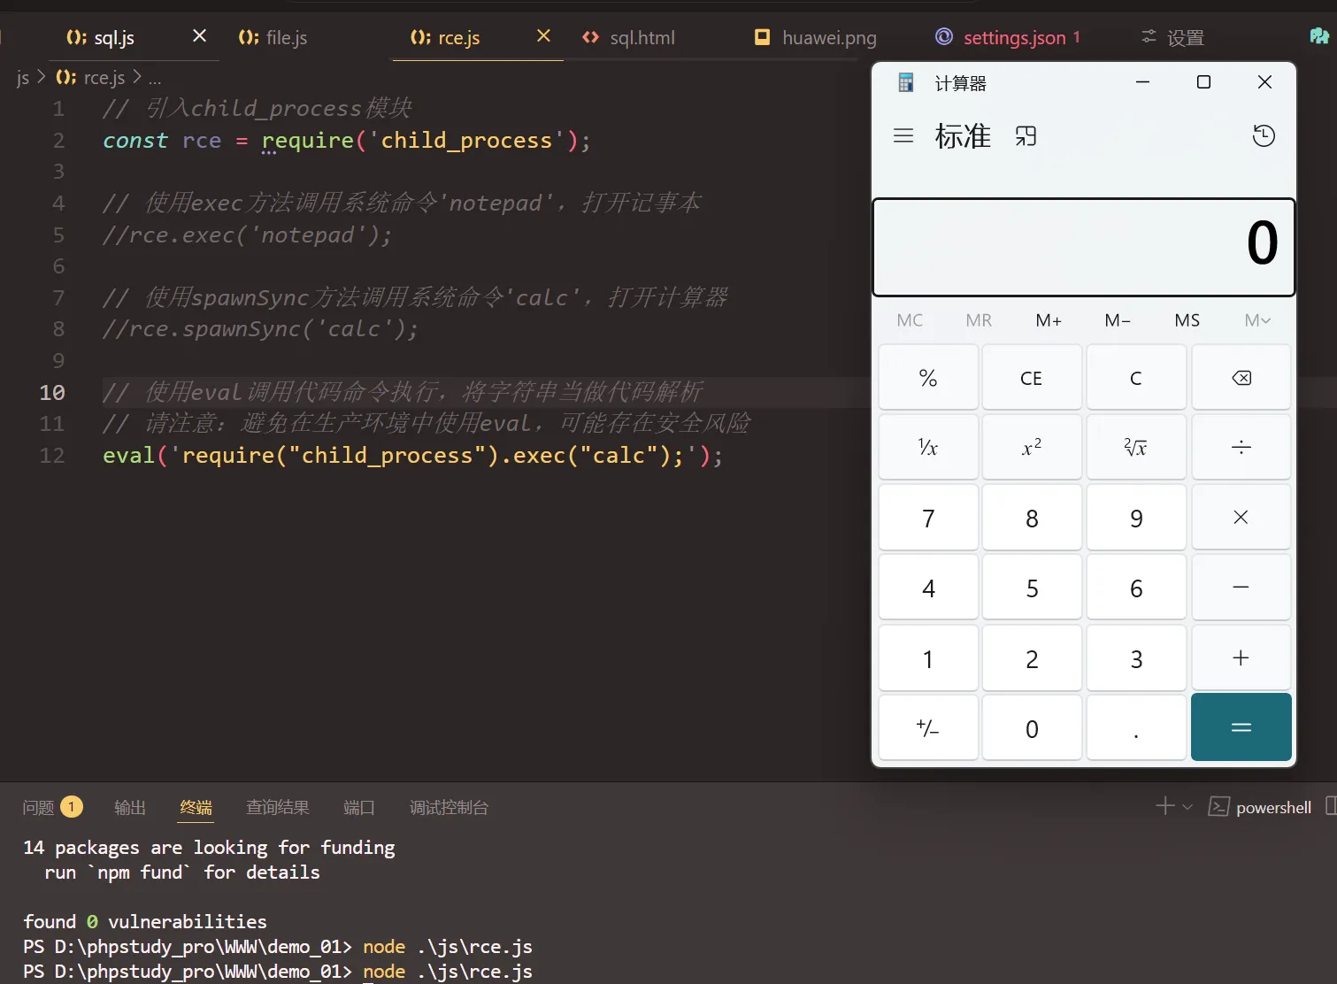Click the division operator button

click(x=1241, y=448)
